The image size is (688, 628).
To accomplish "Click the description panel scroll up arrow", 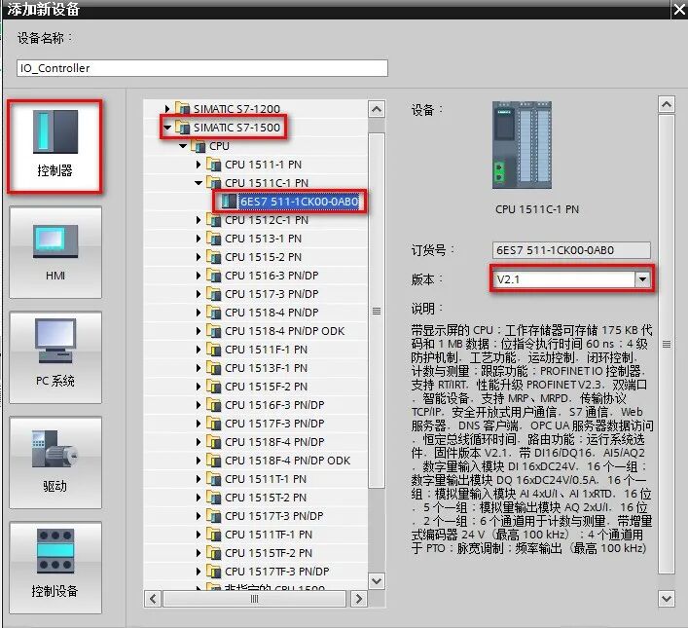I will tap(667, 104).
